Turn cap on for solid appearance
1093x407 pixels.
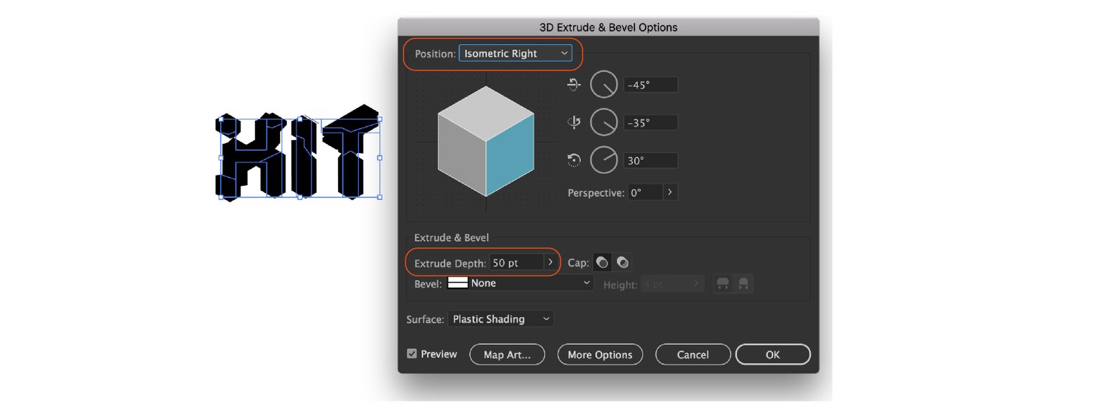tap(602, 263)
